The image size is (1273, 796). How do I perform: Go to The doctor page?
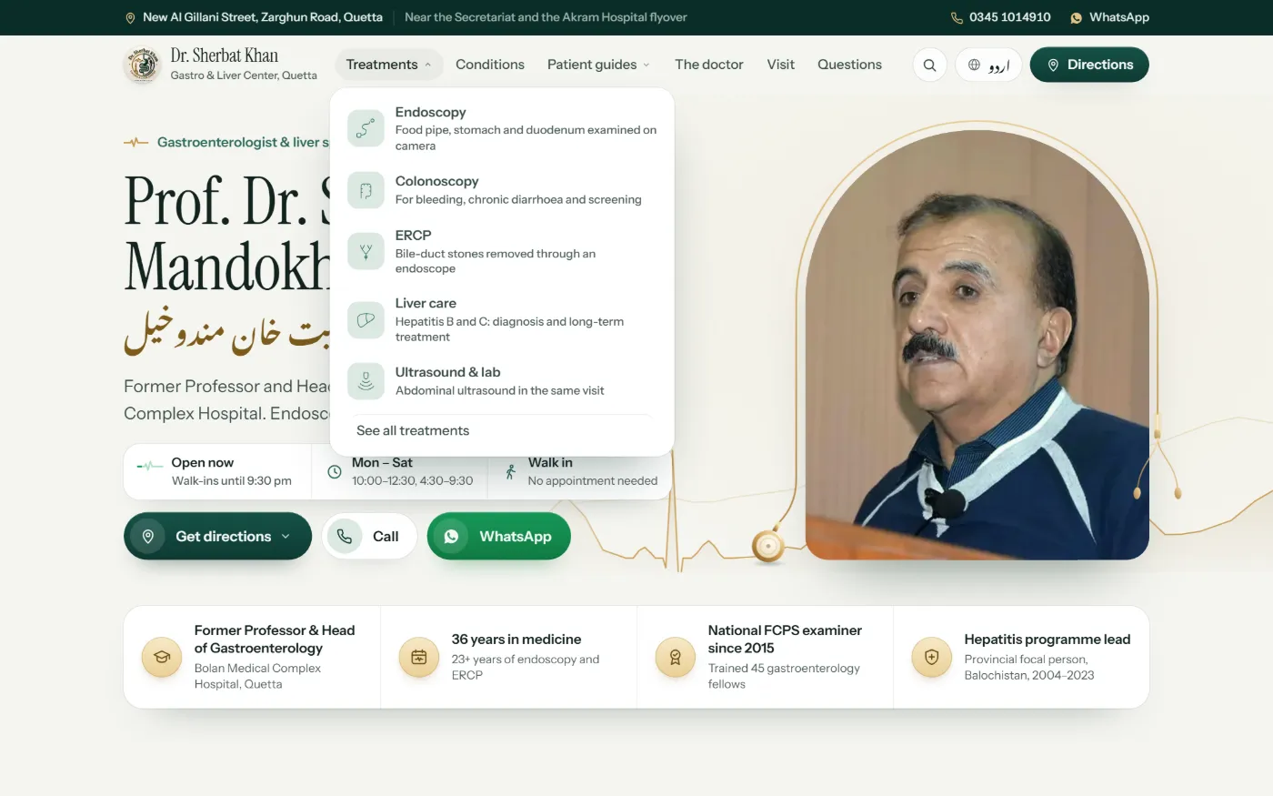(x=709, y=65)
